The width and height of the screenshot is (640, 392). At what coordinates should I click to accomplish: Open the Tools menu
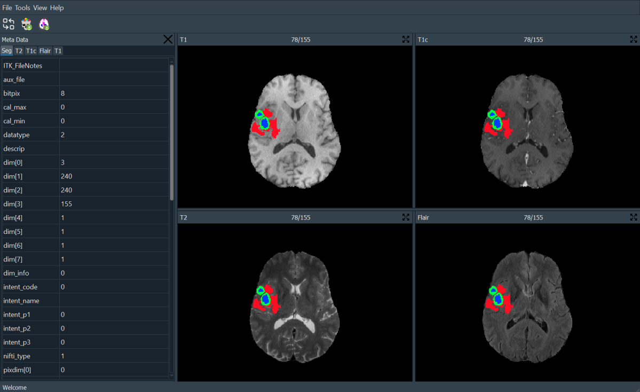[22, 7]
